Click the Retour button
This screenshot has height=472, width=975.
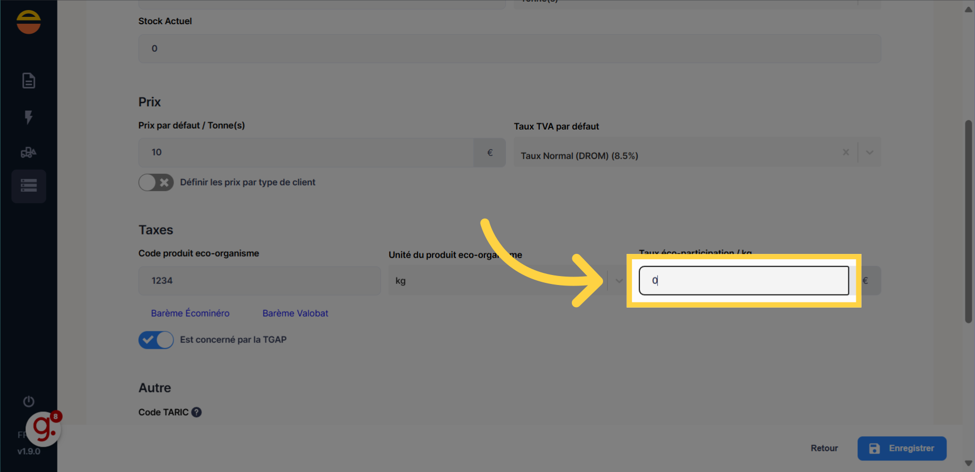(x=824, y=448)
